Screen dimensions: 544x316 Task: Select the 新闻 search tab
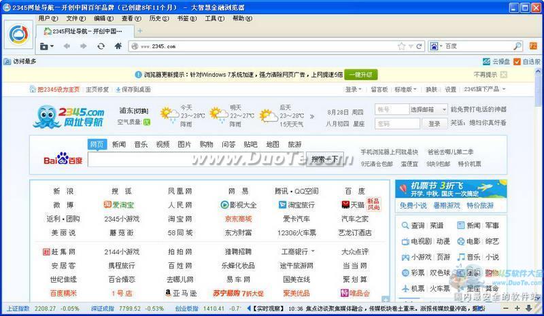click(118, 144)
